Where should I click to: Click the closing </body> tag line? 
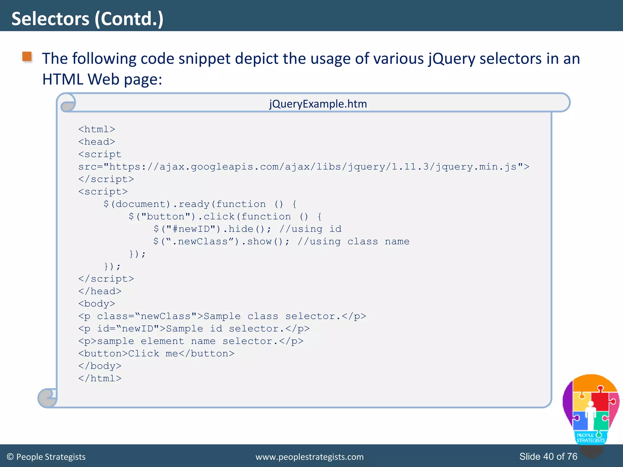pos(100,366)
